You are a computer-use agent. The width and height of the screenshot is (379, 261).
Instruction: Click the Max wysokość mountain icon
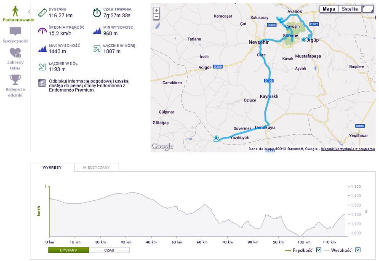pyautogui.click(x=42, y=49)
